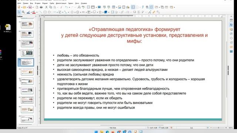This screenshot has width=237, height=133.
Task: Open the Windows Start button
Action: pos(96,132)
